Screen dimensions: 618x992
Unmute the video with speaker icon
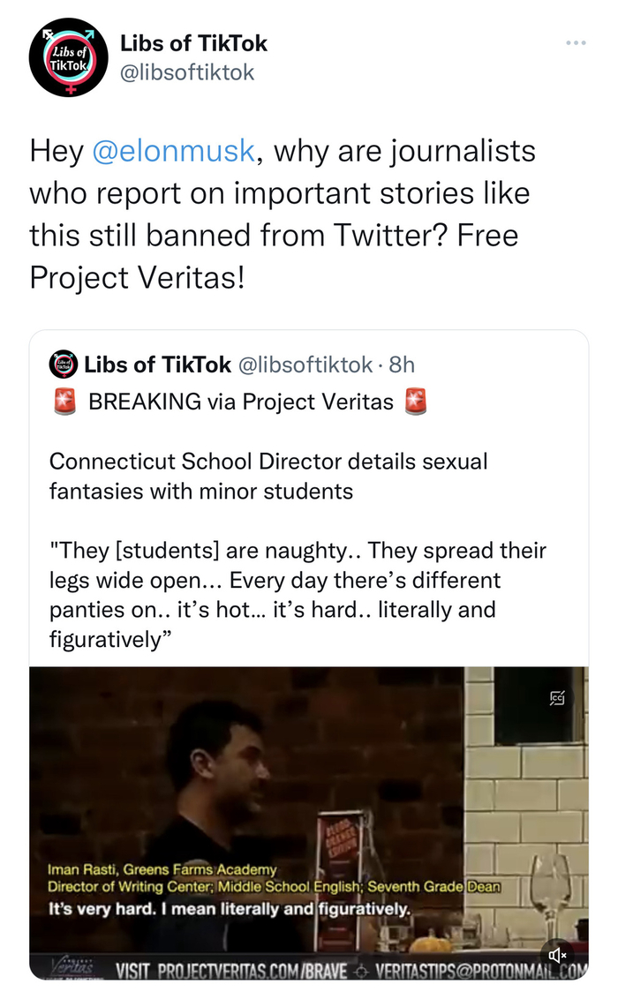pos(558,955)
